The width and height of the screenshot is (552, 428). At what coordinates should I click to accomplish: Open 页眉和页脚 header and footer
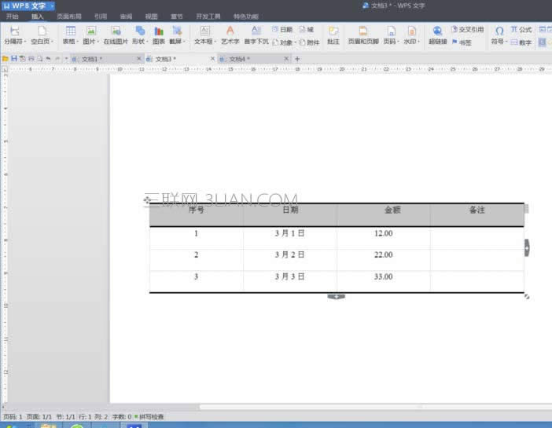click(x=363, y=35)
